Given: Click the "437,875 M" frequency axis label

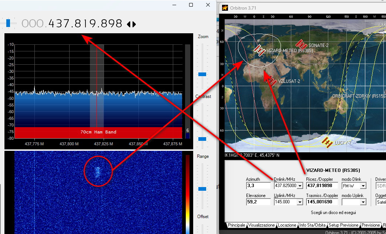Looking at the screenshot, I should point(173,144).
